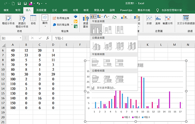The image size is (195, 124).
Task: Open the pink color palette dropdown in quick access
Action: (34, 4)
